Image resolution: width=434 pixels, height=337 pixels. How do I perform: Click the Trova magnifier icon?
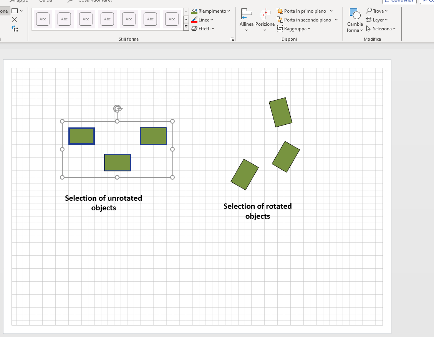(x=369, y=11)
